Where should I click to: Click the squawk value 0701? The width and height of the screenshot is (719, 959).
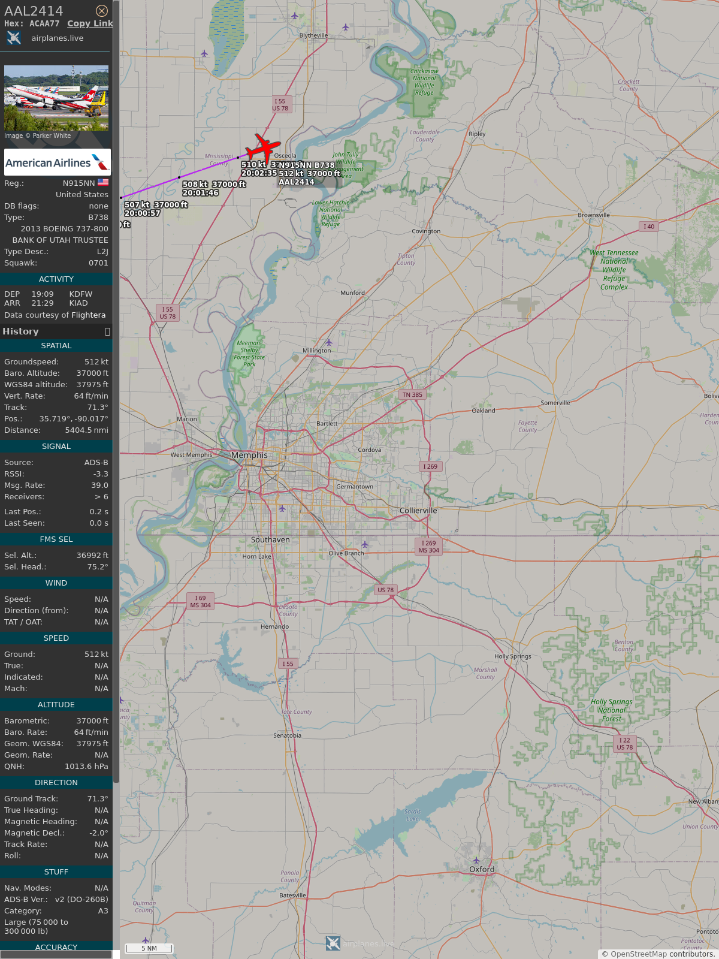click(x=98, y=263)
